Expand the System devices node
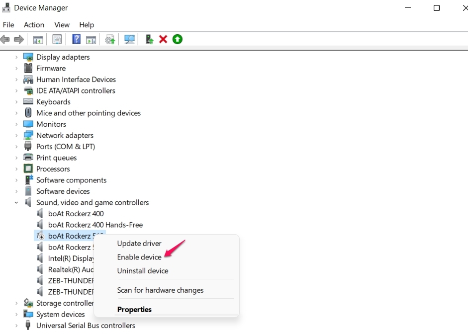This screenshot has height=334, width=468. (16, 314)
